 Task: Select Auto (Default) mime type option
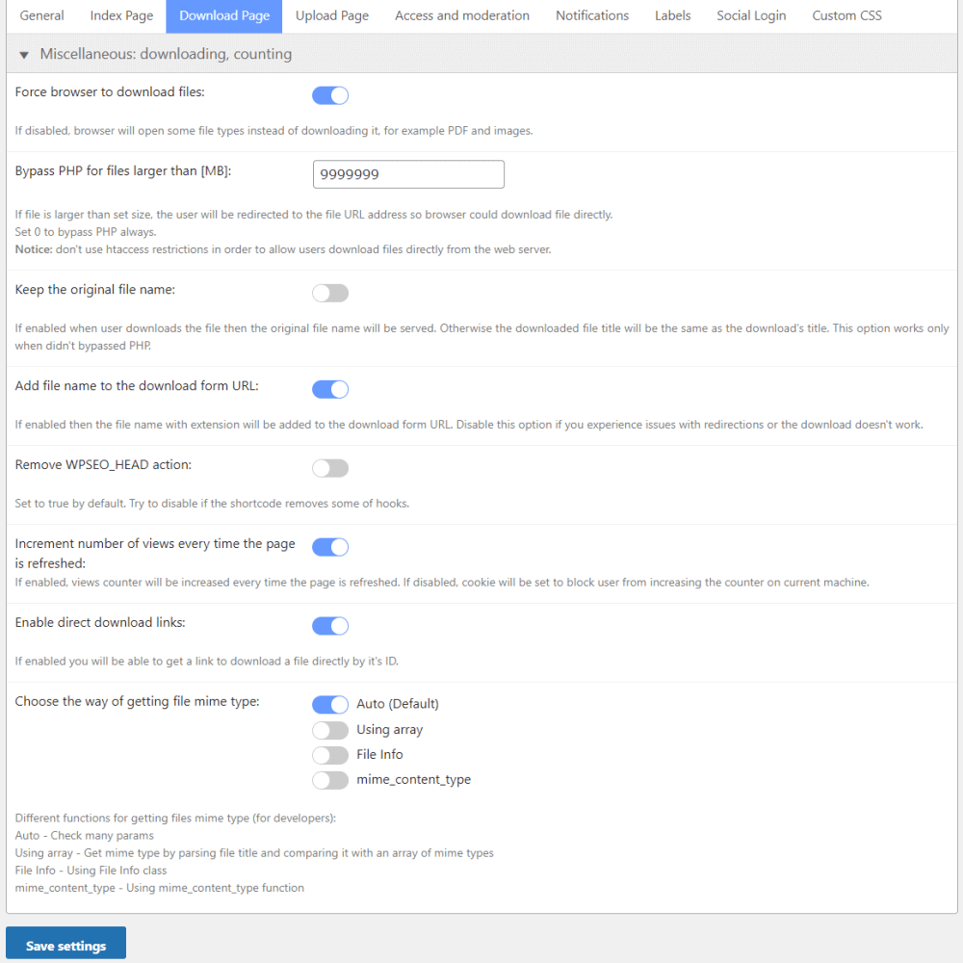pyautogui.click(x=329, y=705)
